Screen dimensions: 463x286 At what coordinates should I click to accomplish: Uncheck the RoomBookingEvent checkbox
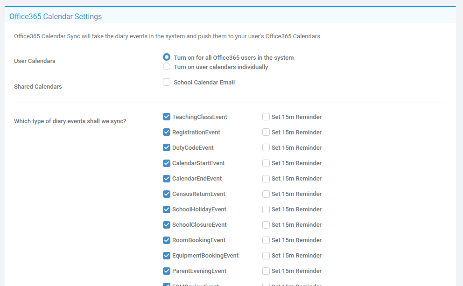tap(167, 240)
